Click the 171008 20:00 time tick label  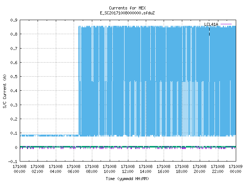tap(199, 169)
